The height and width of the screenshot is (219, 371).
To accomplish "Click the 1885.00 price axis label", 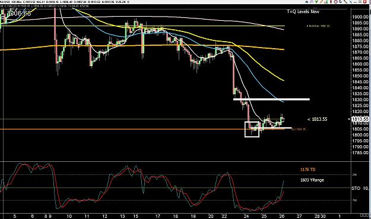I will pos(360,35).
